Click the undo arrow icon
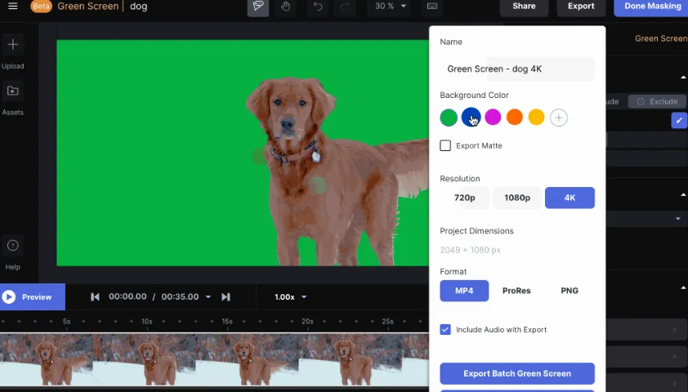Image resolution: width=688 pixels, height=392 pixels. [318, 7]
